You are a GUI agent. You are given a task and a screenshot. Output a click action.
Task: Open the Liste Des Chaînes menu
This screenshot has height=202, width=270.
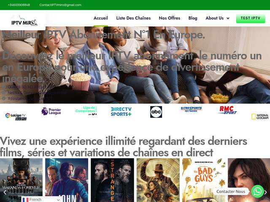(x=133, y=18)
